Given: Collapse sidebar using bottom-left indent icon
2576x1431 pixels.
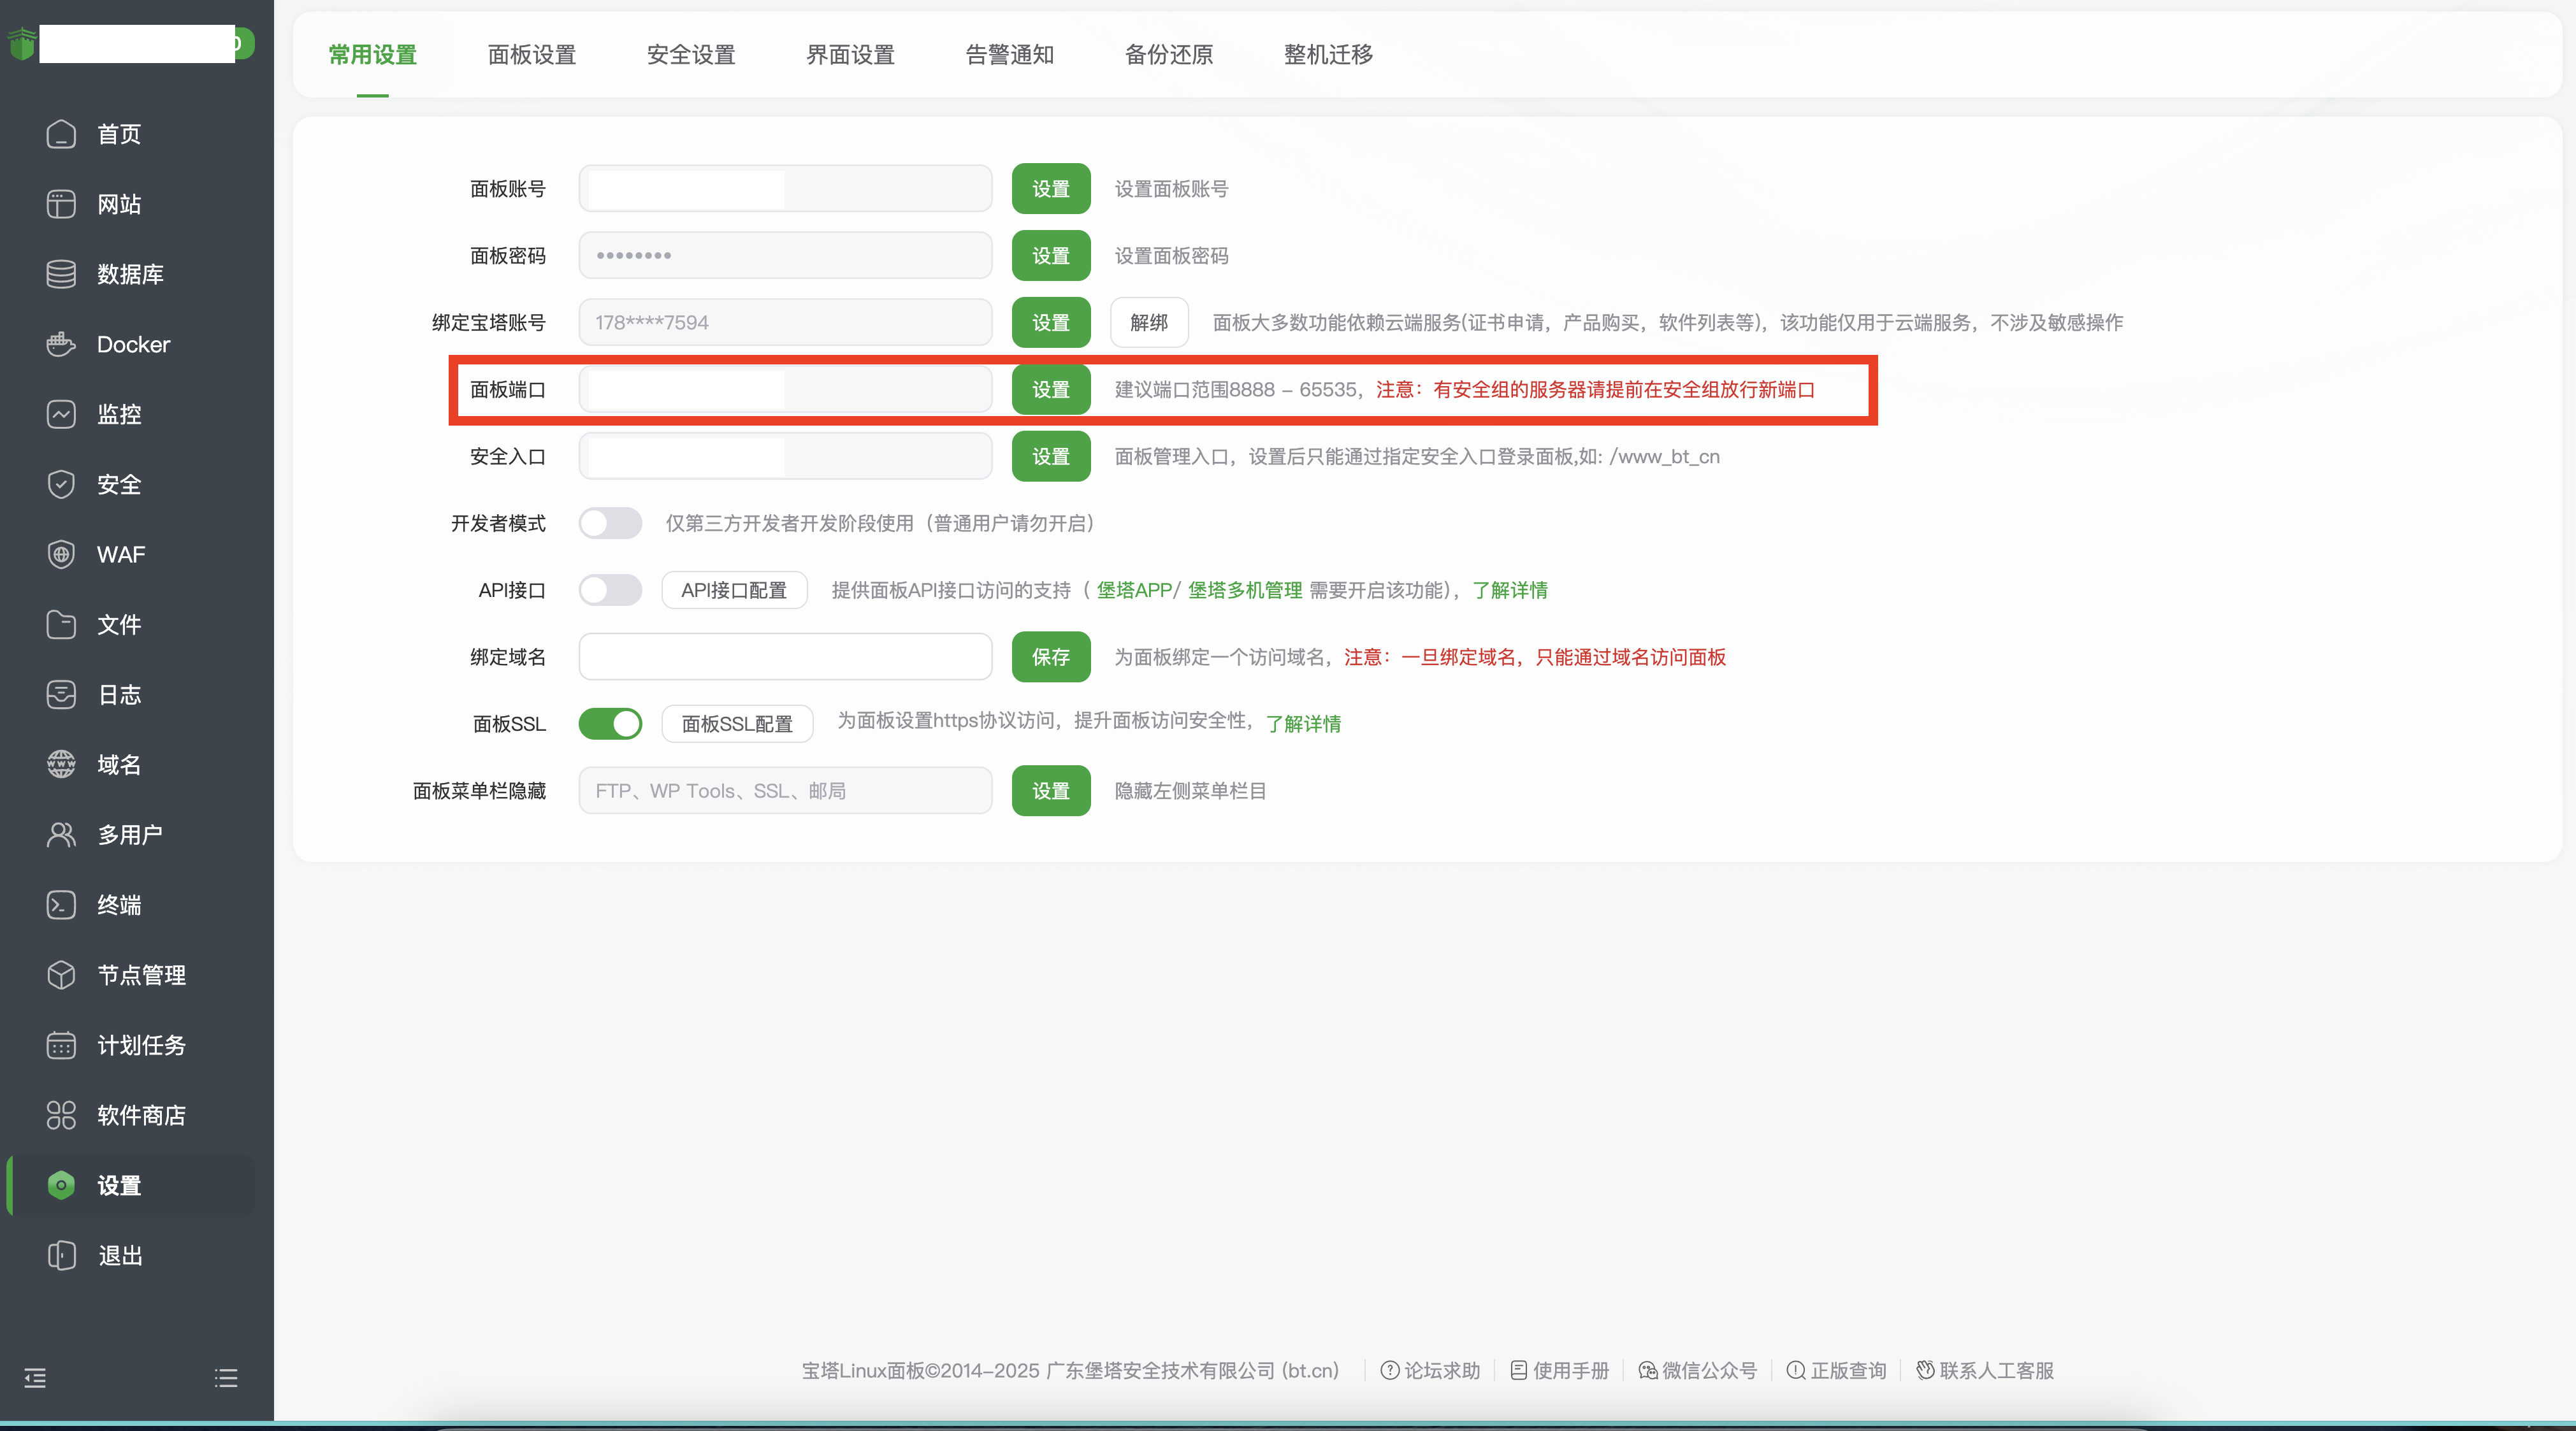Looking at the screenshot, I should tap(35, 1378).
